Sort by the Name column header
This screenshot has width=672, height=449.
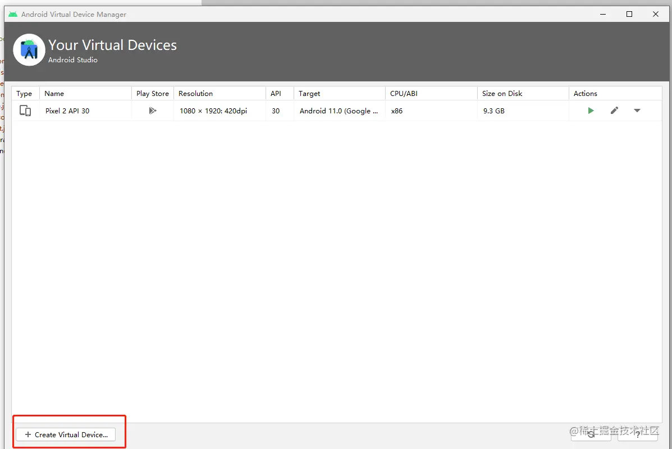(85, 93)
